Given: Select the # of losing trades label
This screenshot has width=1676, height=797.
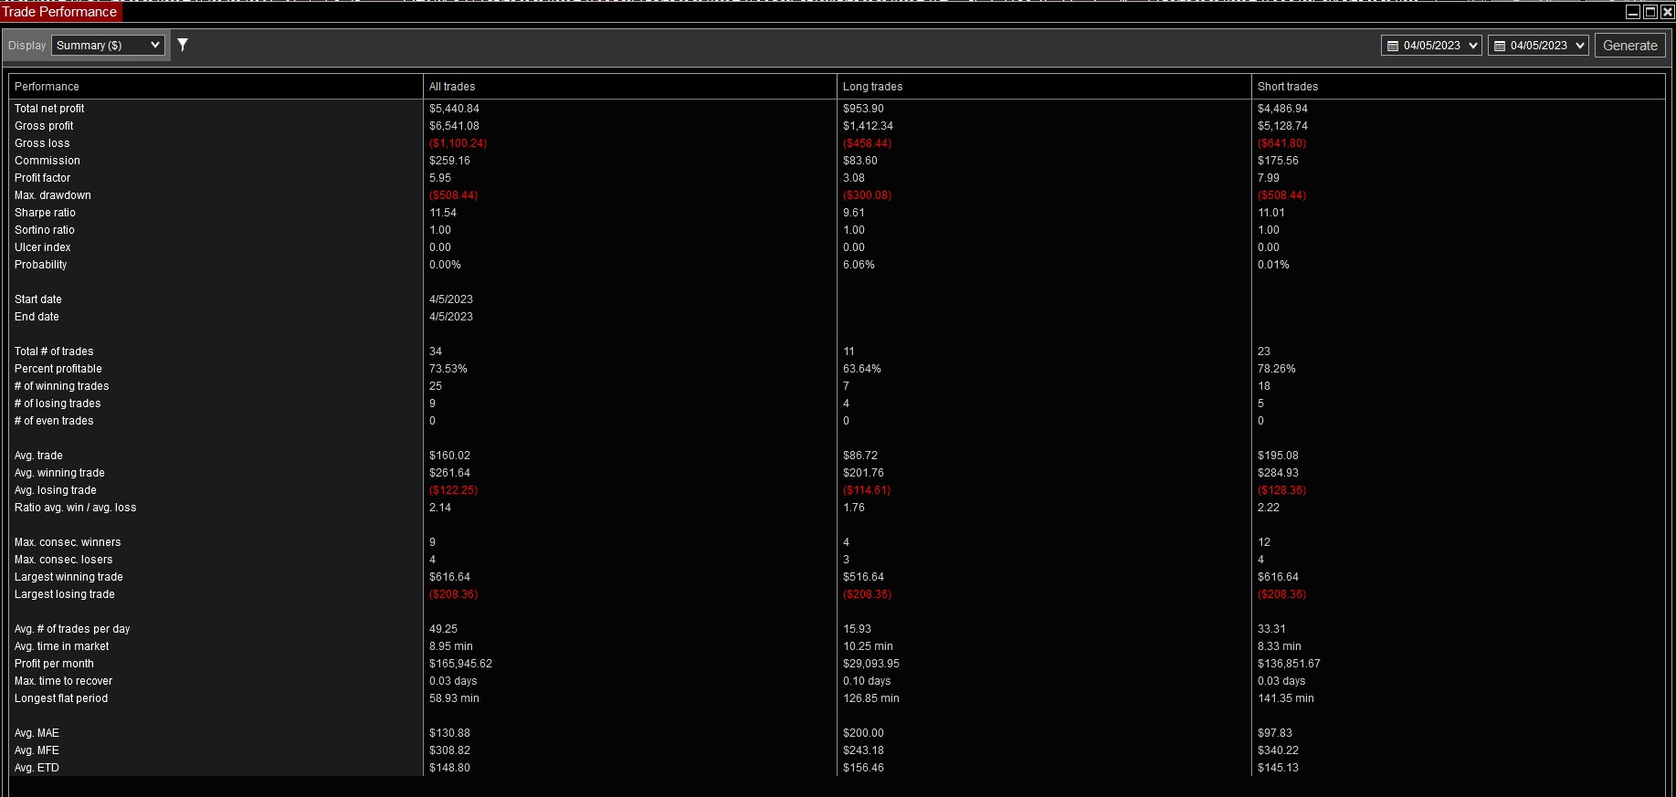Looking at the screenshot, I should click(x=58, y=404).
